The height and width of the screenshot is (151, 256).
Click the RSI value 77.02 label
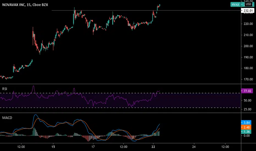pos(247,91)
